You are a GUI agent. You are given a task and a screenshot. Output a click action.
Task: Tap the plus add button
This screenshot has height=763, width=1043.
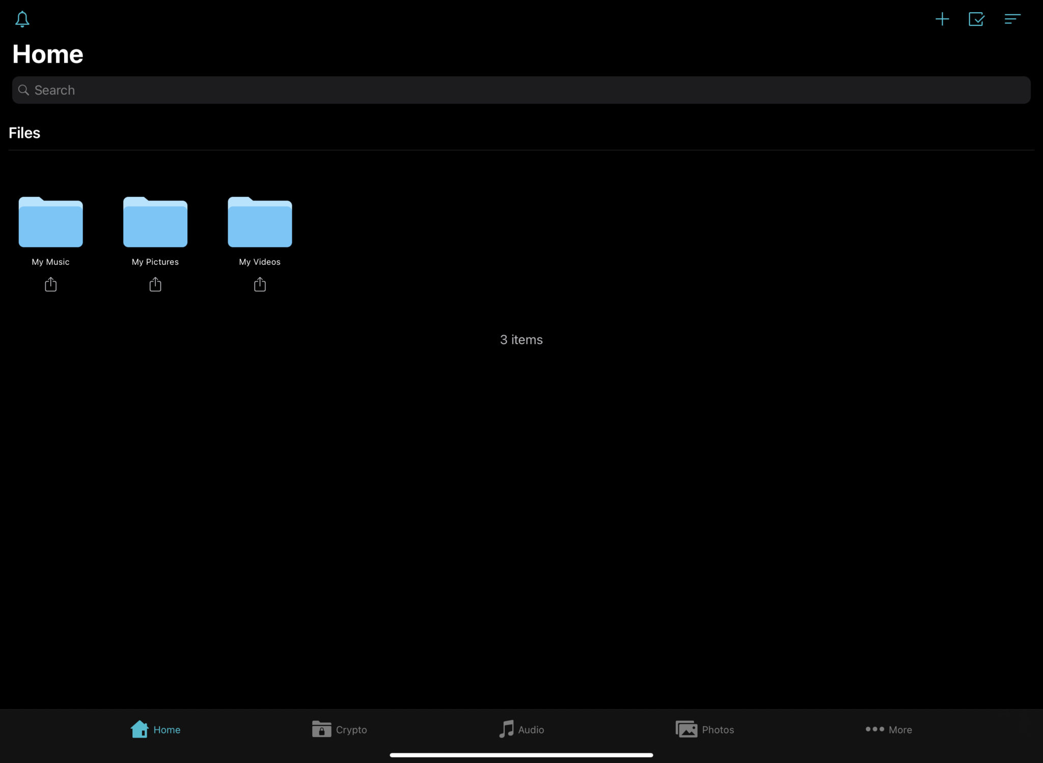click(x=942, y=19)
